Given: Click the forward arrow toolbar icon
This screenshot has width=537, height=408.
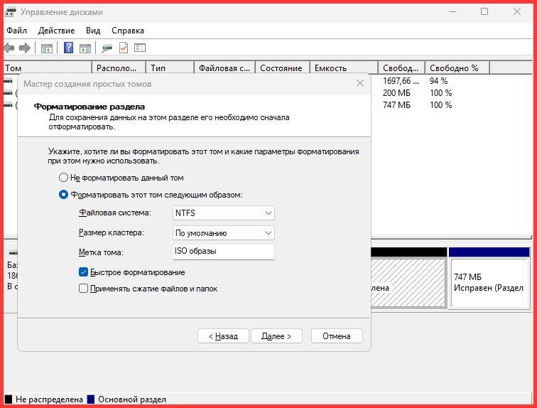Looking at the screenshot, I should tap(25, 48).
